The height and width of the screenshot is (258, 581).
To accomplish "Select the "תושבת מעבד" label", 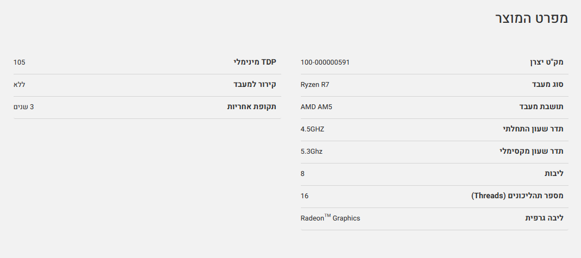I will pos(541,107).
